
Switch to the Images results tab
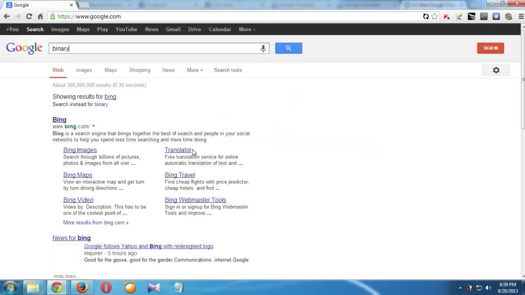point(84,70)
